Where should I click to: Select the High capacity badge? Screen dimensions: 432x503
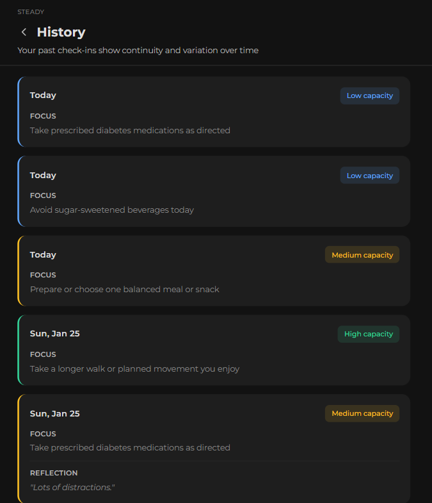(x=368, y=334)
